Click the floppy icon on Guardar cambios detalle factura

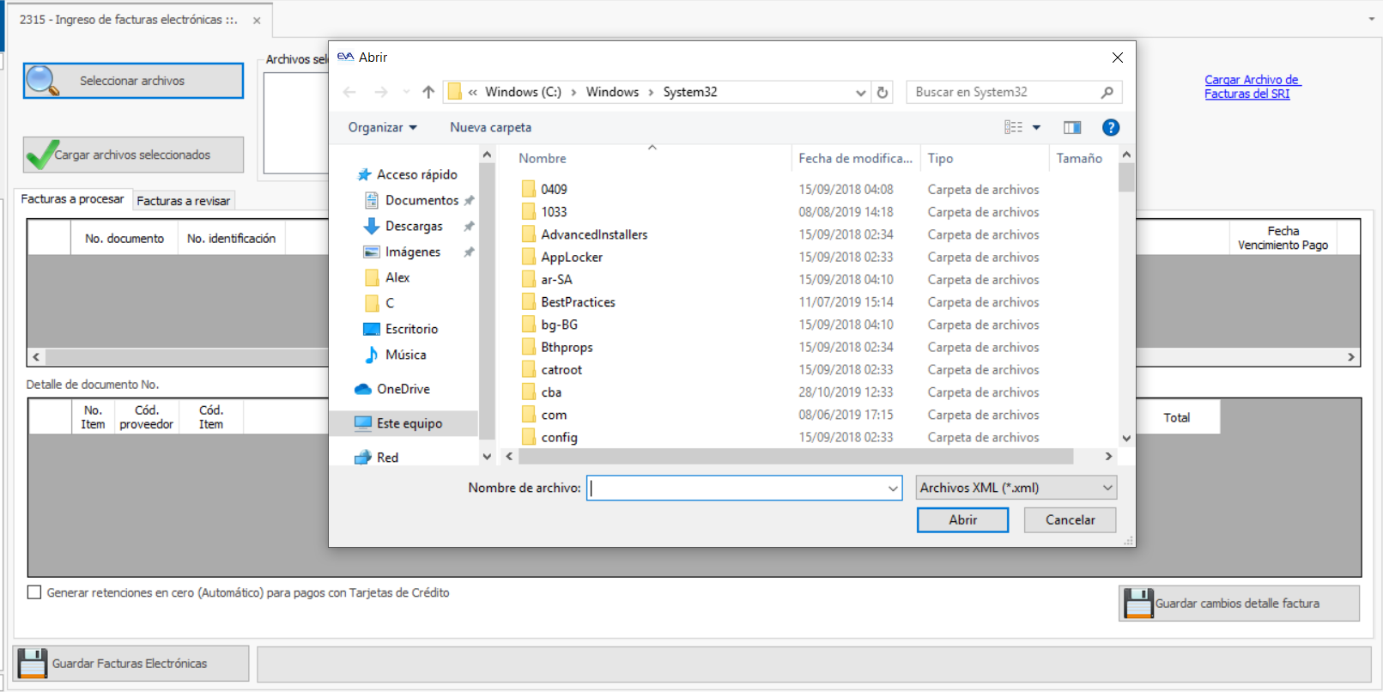[x=1138, y=604]
